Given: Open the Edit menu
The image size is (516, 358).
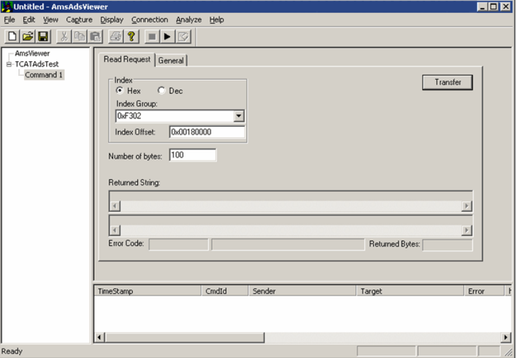Looking at the screenshot, I should click(x=28, y=20).
